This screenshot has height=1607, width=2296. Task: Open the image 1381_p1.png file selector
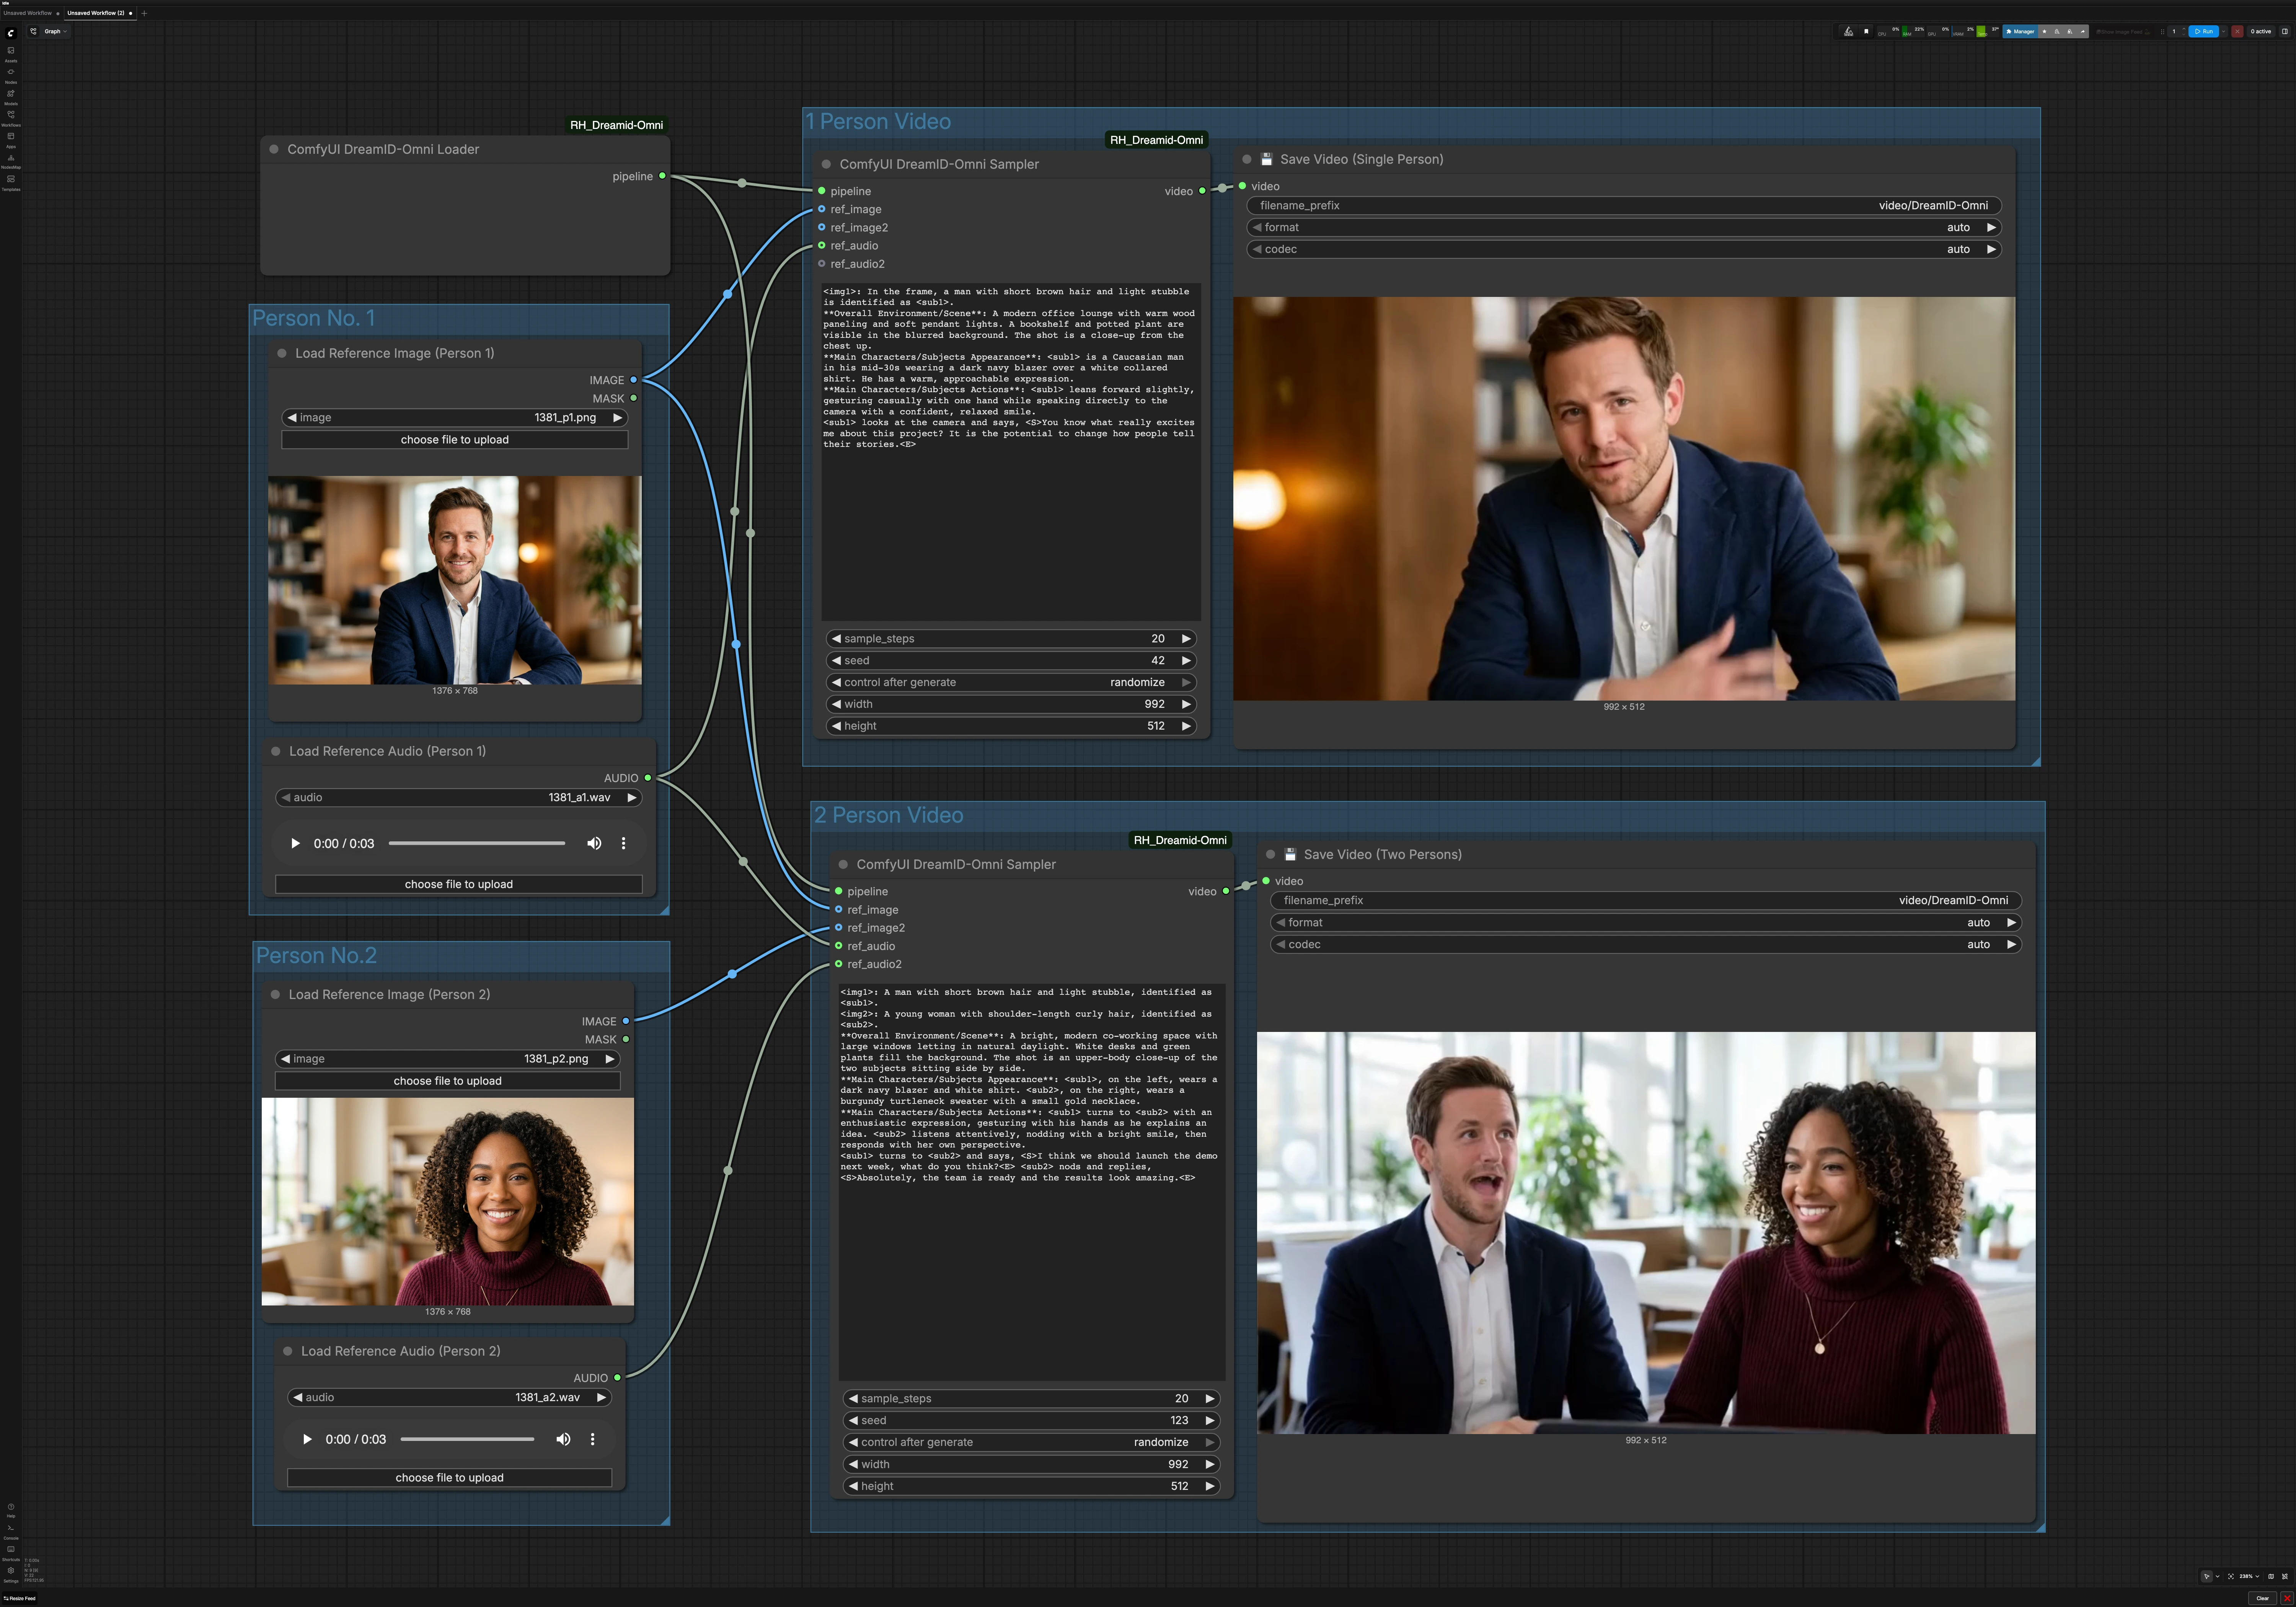pos(455,417)
